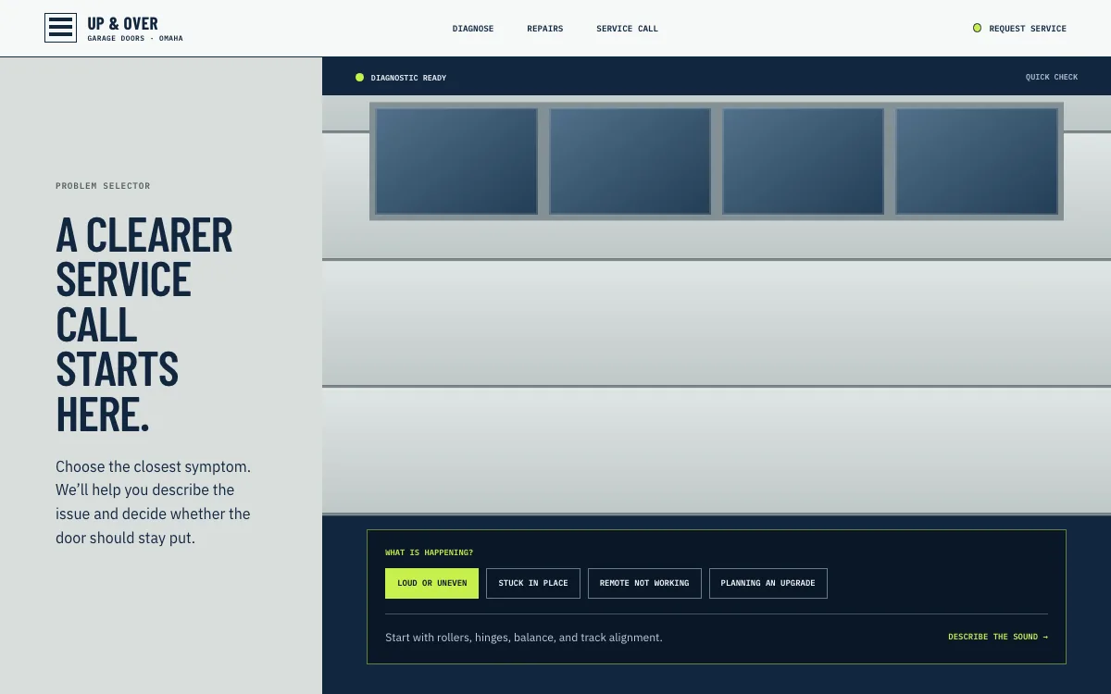The height and width of the screenshot is (694, 1111).
Task: Click the 'Choose the closest symptom' paragraph
Action: pyautogui.click(x=153, y=502)
